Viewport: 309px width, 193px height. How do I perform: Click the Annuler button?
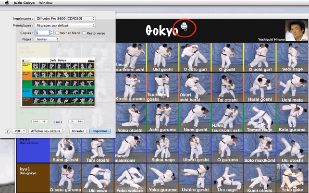pos(77,131)
